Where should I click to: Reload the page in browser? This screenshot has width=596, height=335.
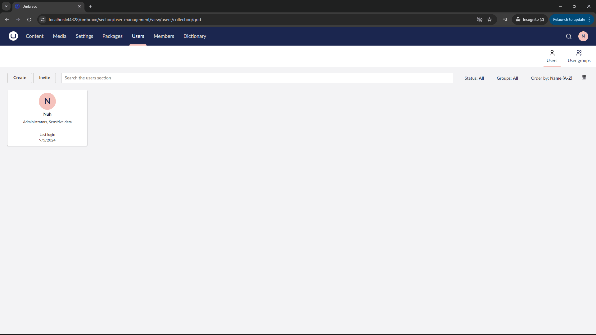tap(29, 20)
